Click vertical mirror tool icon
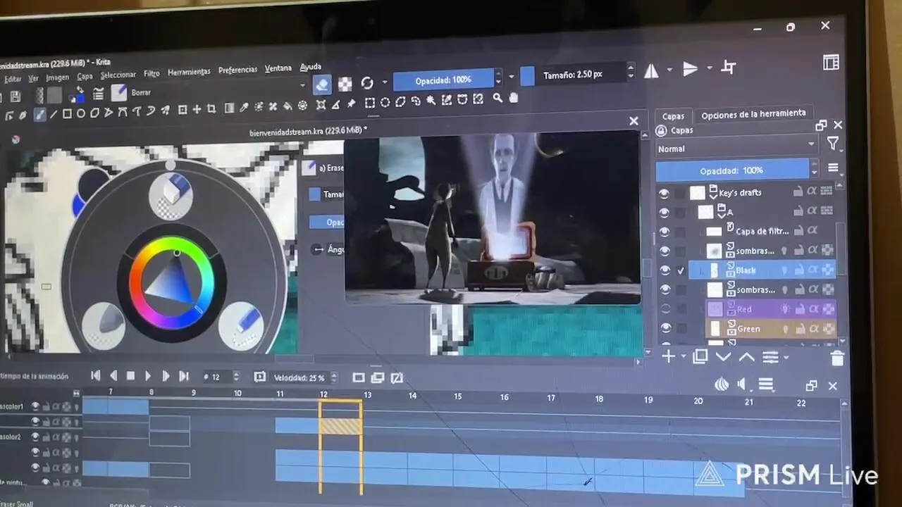This screenshot has width=902, height=507. 690,68
